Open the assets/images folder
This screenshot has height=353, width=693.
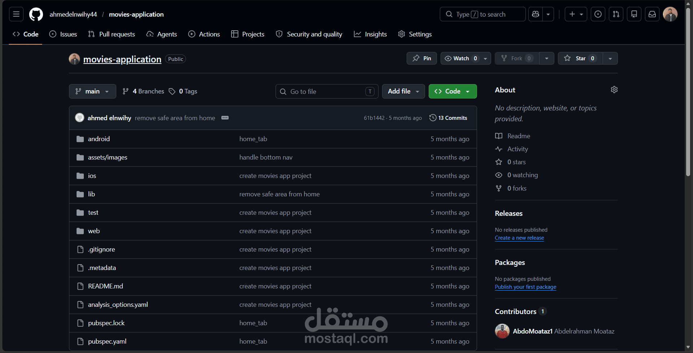pos(108,157)
